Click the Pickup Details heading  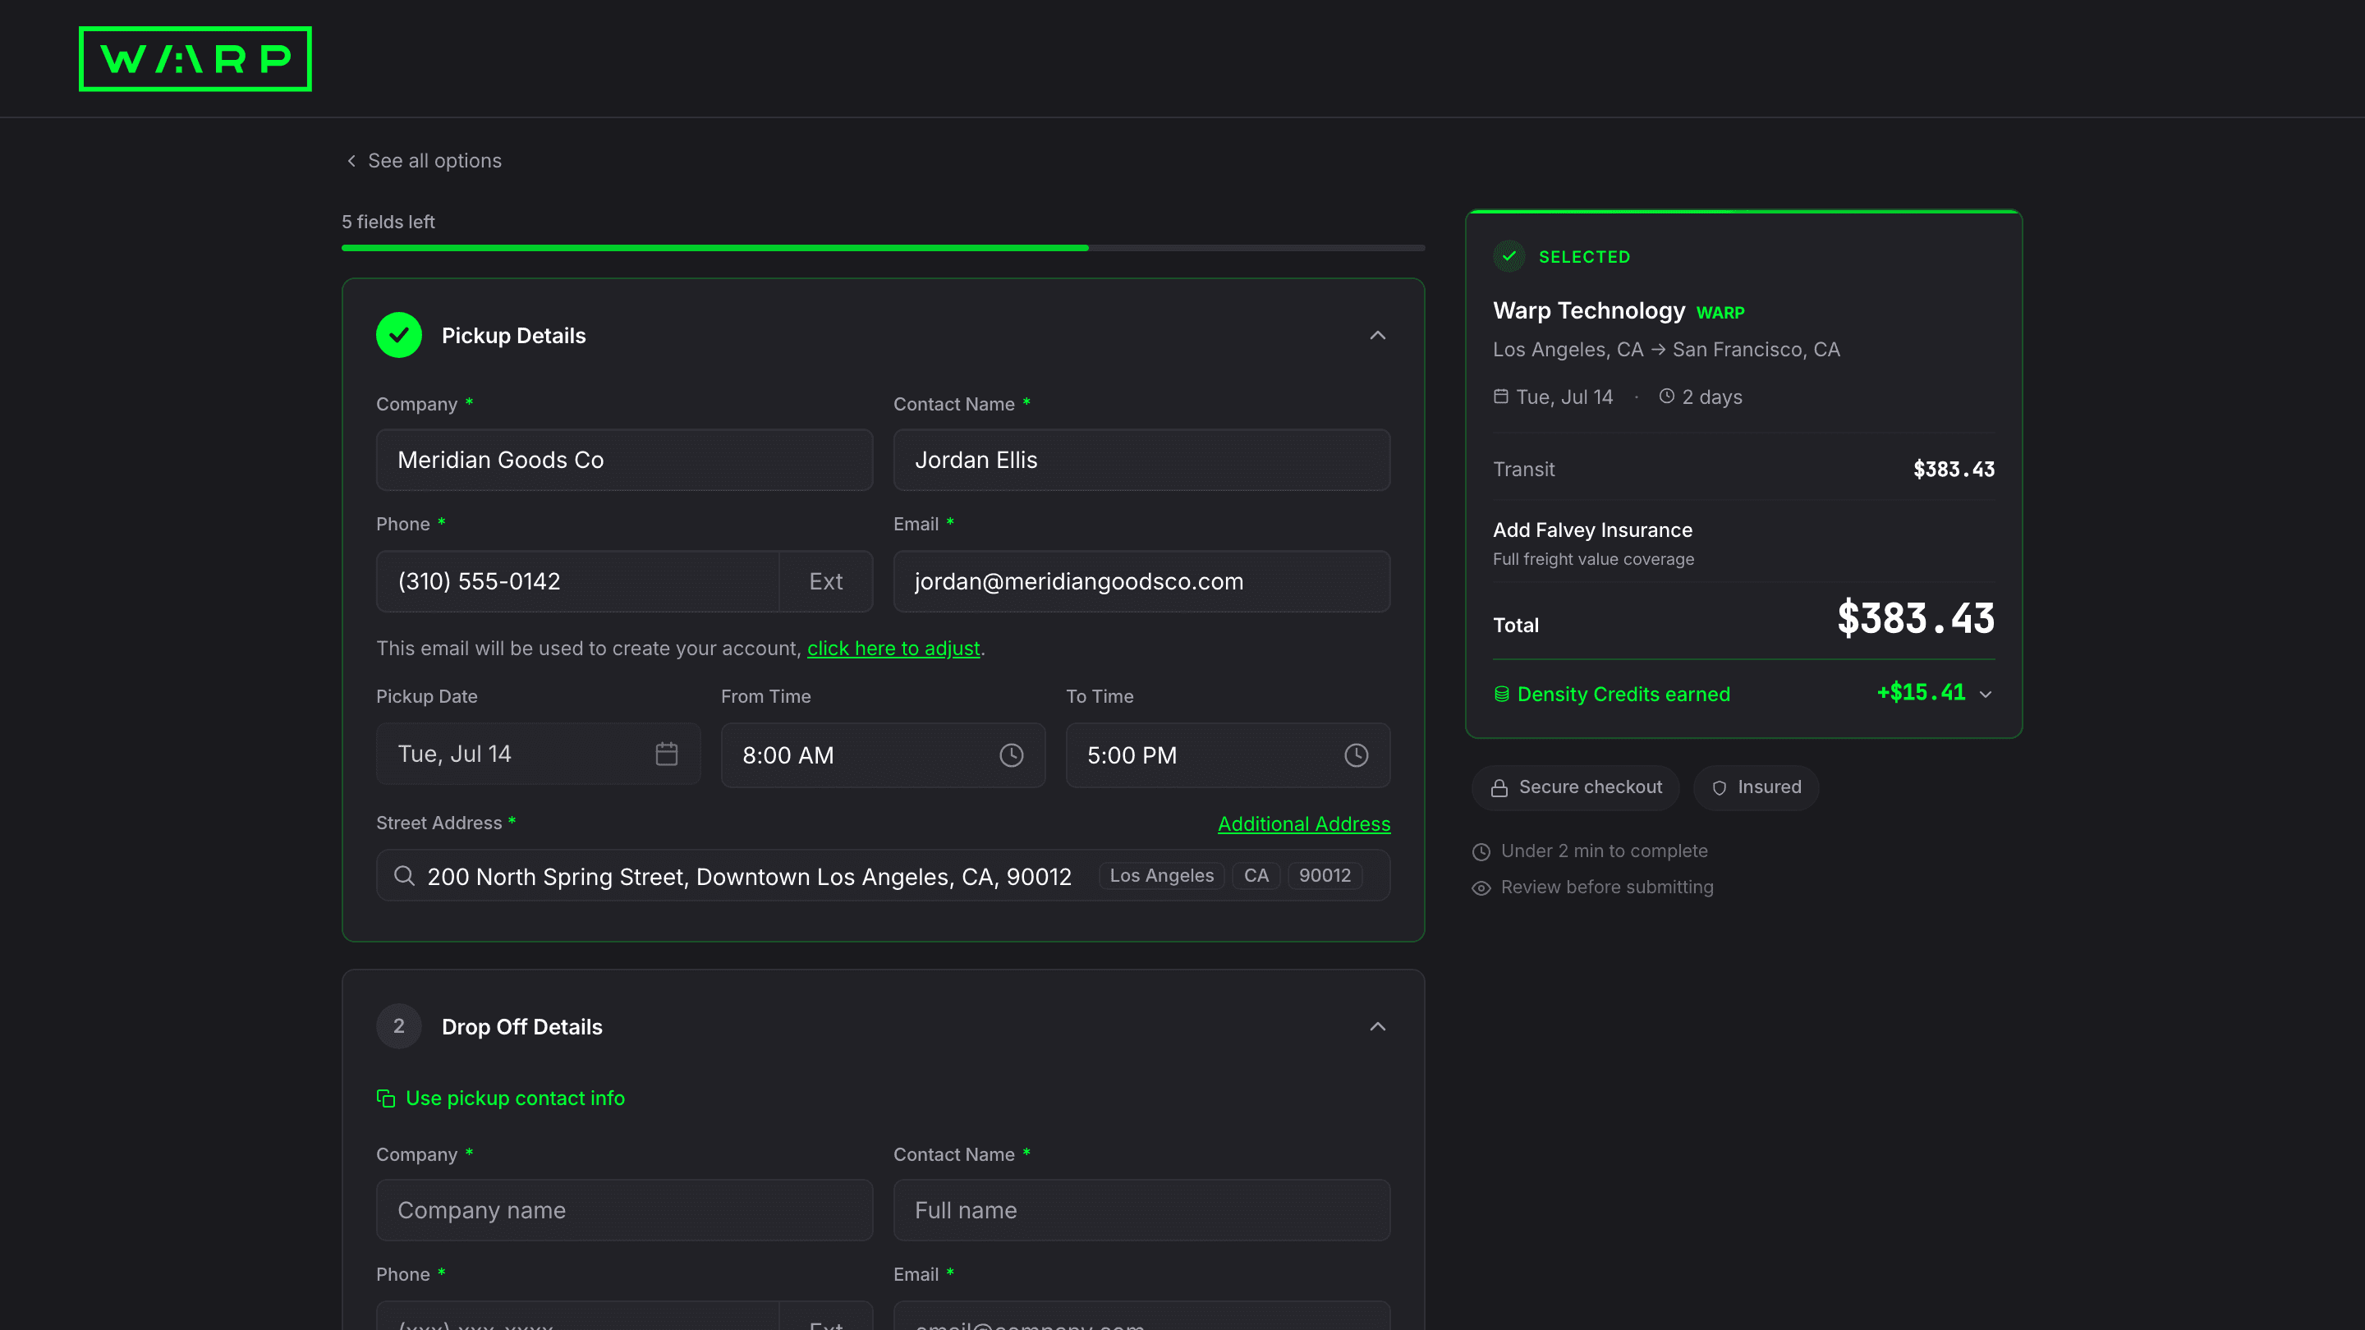[x=513, y=335]
